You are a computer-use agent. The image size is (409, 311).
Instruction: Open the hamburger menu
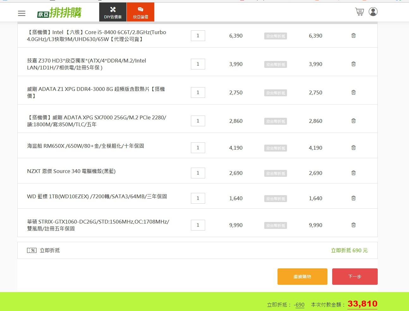[21, 13]
